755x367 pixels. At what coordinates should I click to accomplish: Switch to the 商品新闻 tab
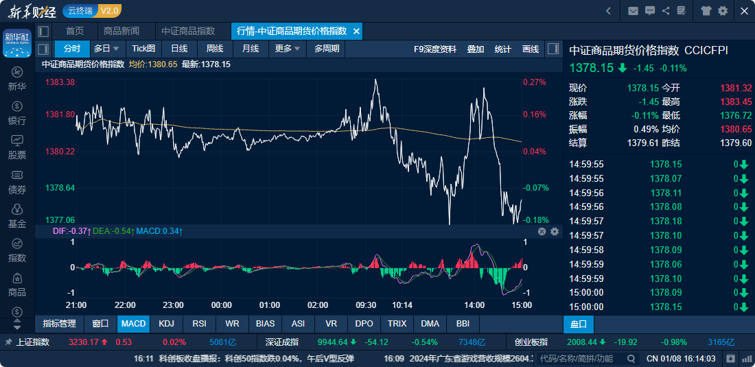[121, 31]
